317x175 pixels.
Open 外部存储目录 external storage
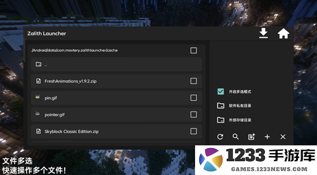(240, 120)
